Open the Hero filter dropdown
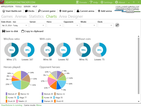Image resolution: width=141 pixels, height=107 pixels. point(55,25)
